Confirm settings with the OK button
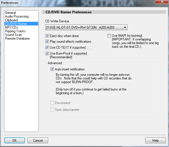The image size is (169, 147). click(x=14, y=140)
